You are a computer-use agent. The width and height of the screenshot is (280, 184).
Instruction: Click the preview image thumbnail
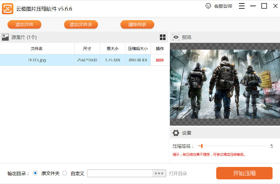coord(225,84)
